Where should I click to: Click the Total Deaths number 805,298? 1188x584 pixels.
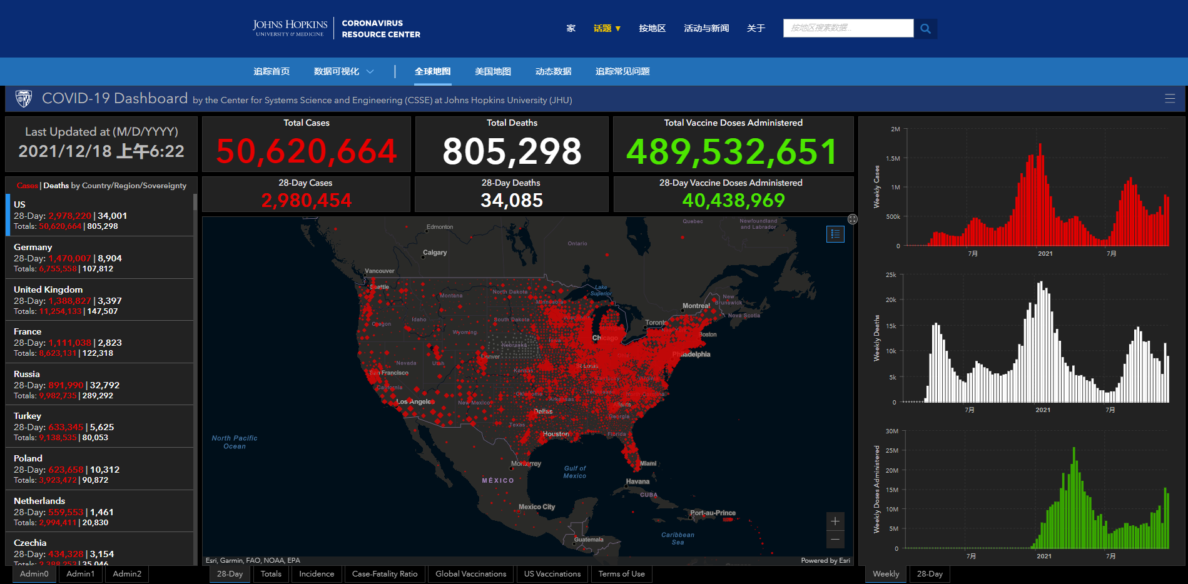[x=512, y=151]
